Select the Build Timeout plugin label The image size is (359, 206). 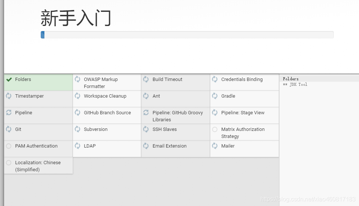[x=167, y=80]
